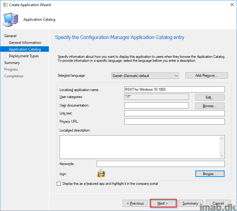Image resolution: width=237 pixels, height=211 pixels.
Task: Open the Deployment Types step
Action: (x=24, y=56)
